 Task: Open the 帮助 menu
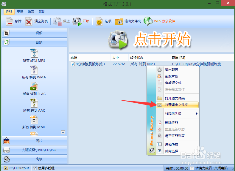tap(42, 12)
